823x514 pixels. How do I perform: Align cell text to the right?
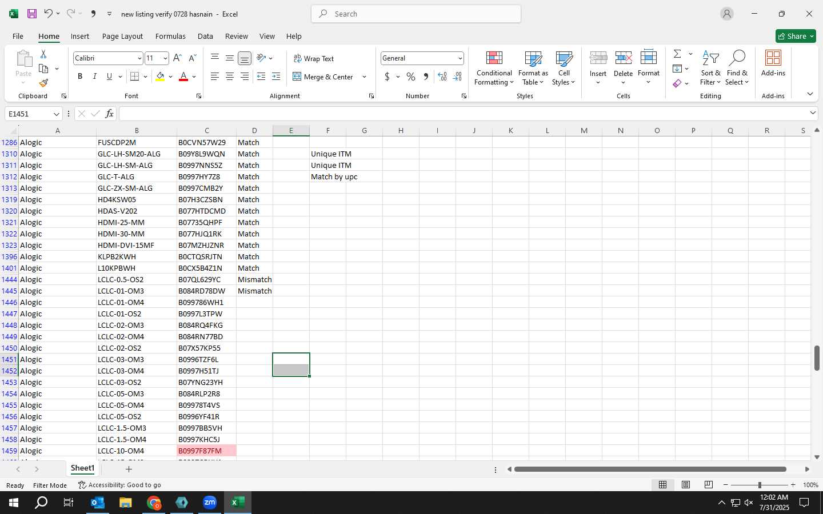pos(245,77)
